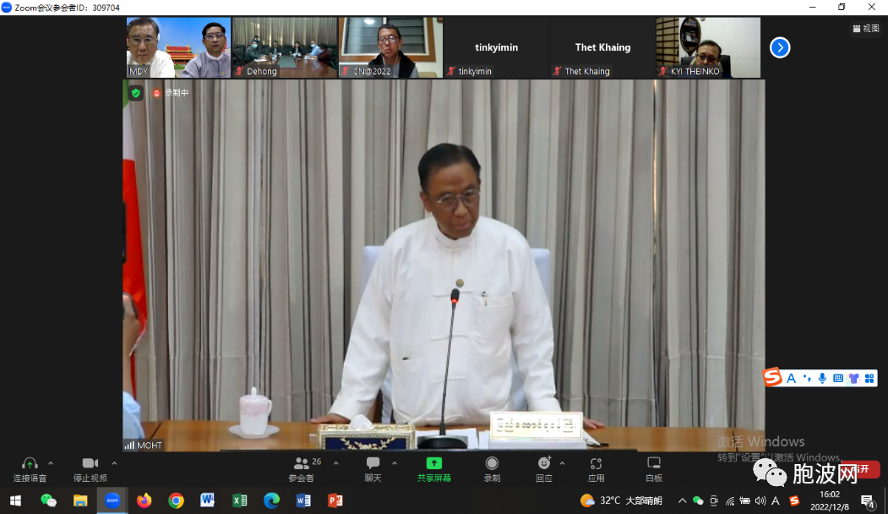Select the CN@2022 participant video thumbnail
The width and height of the screenshot is (888, 514).
pos(390,47)
